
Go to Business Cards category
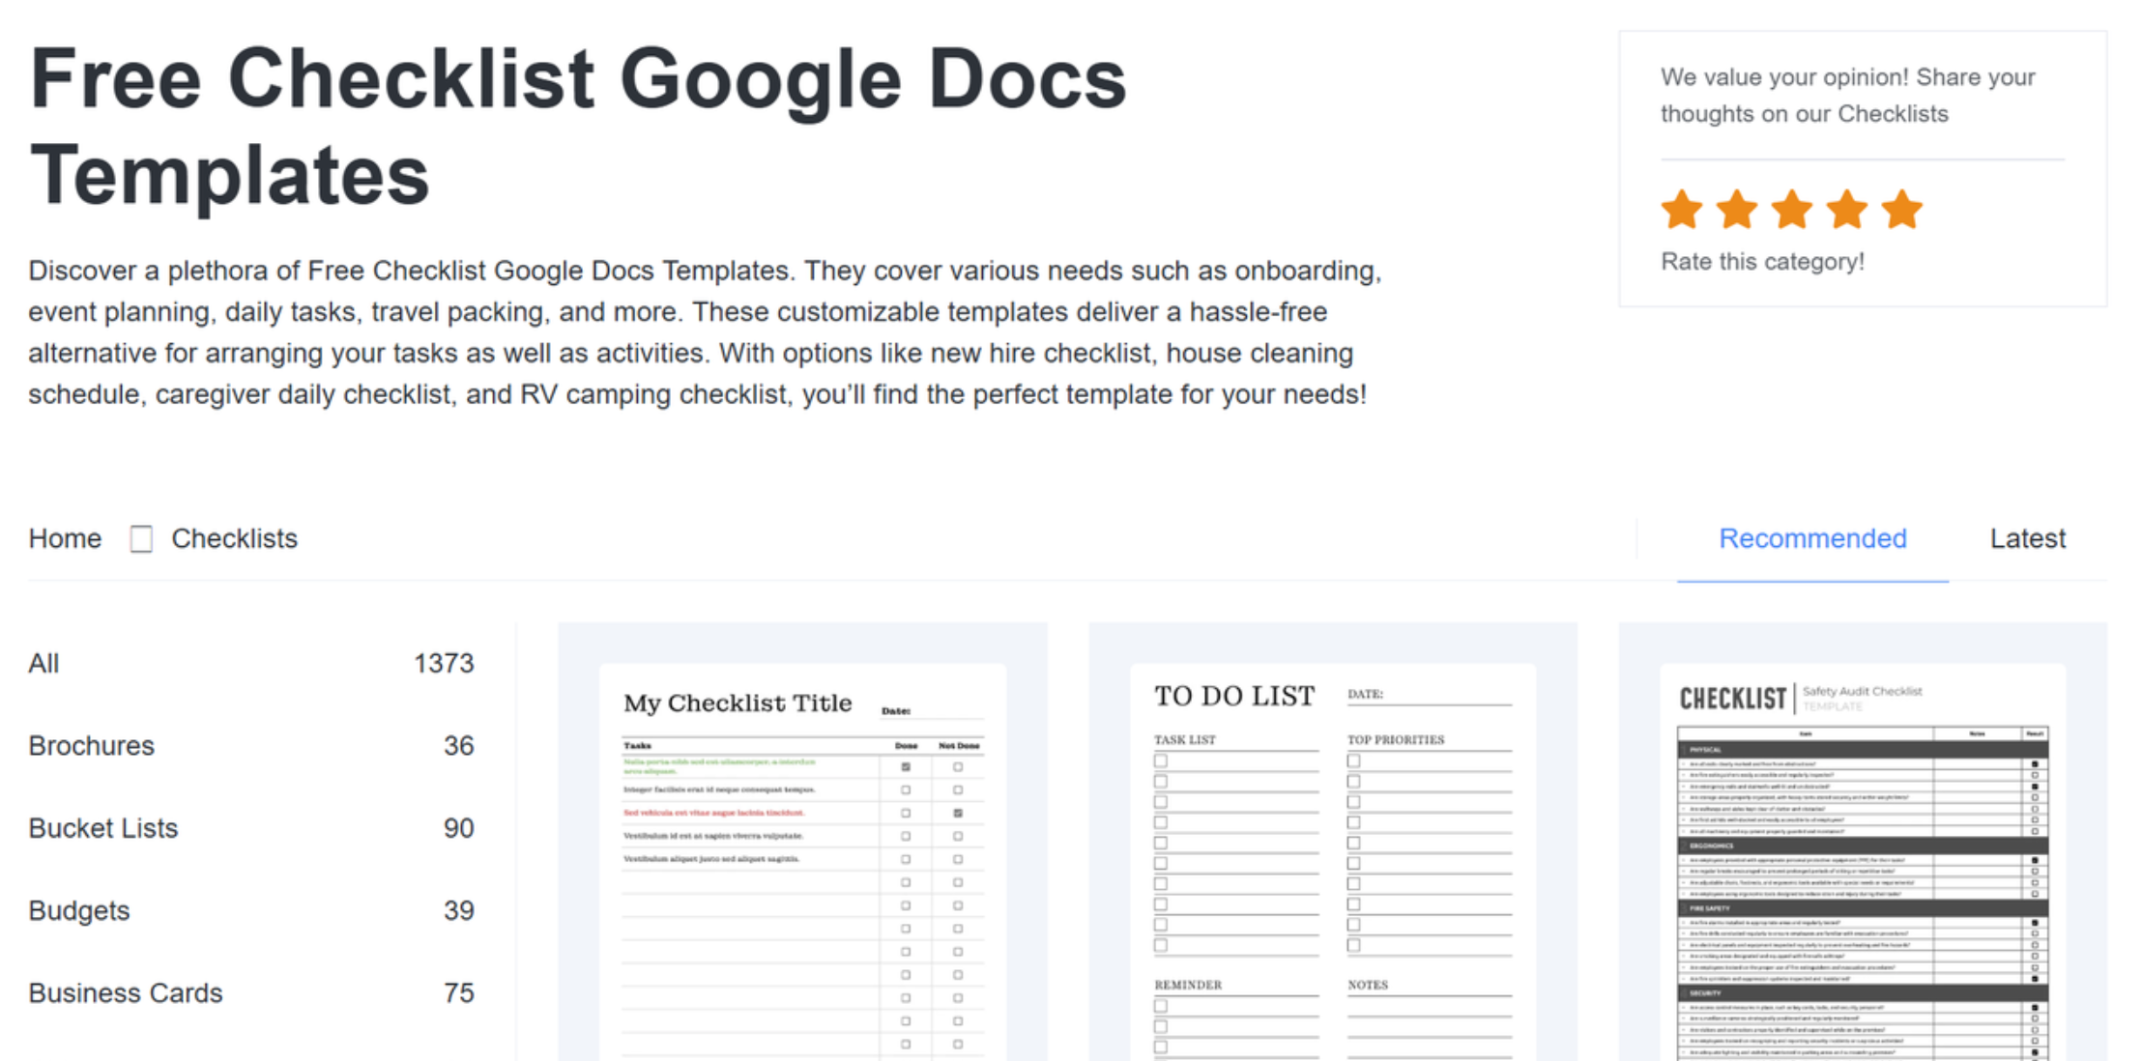pos(125,992)
